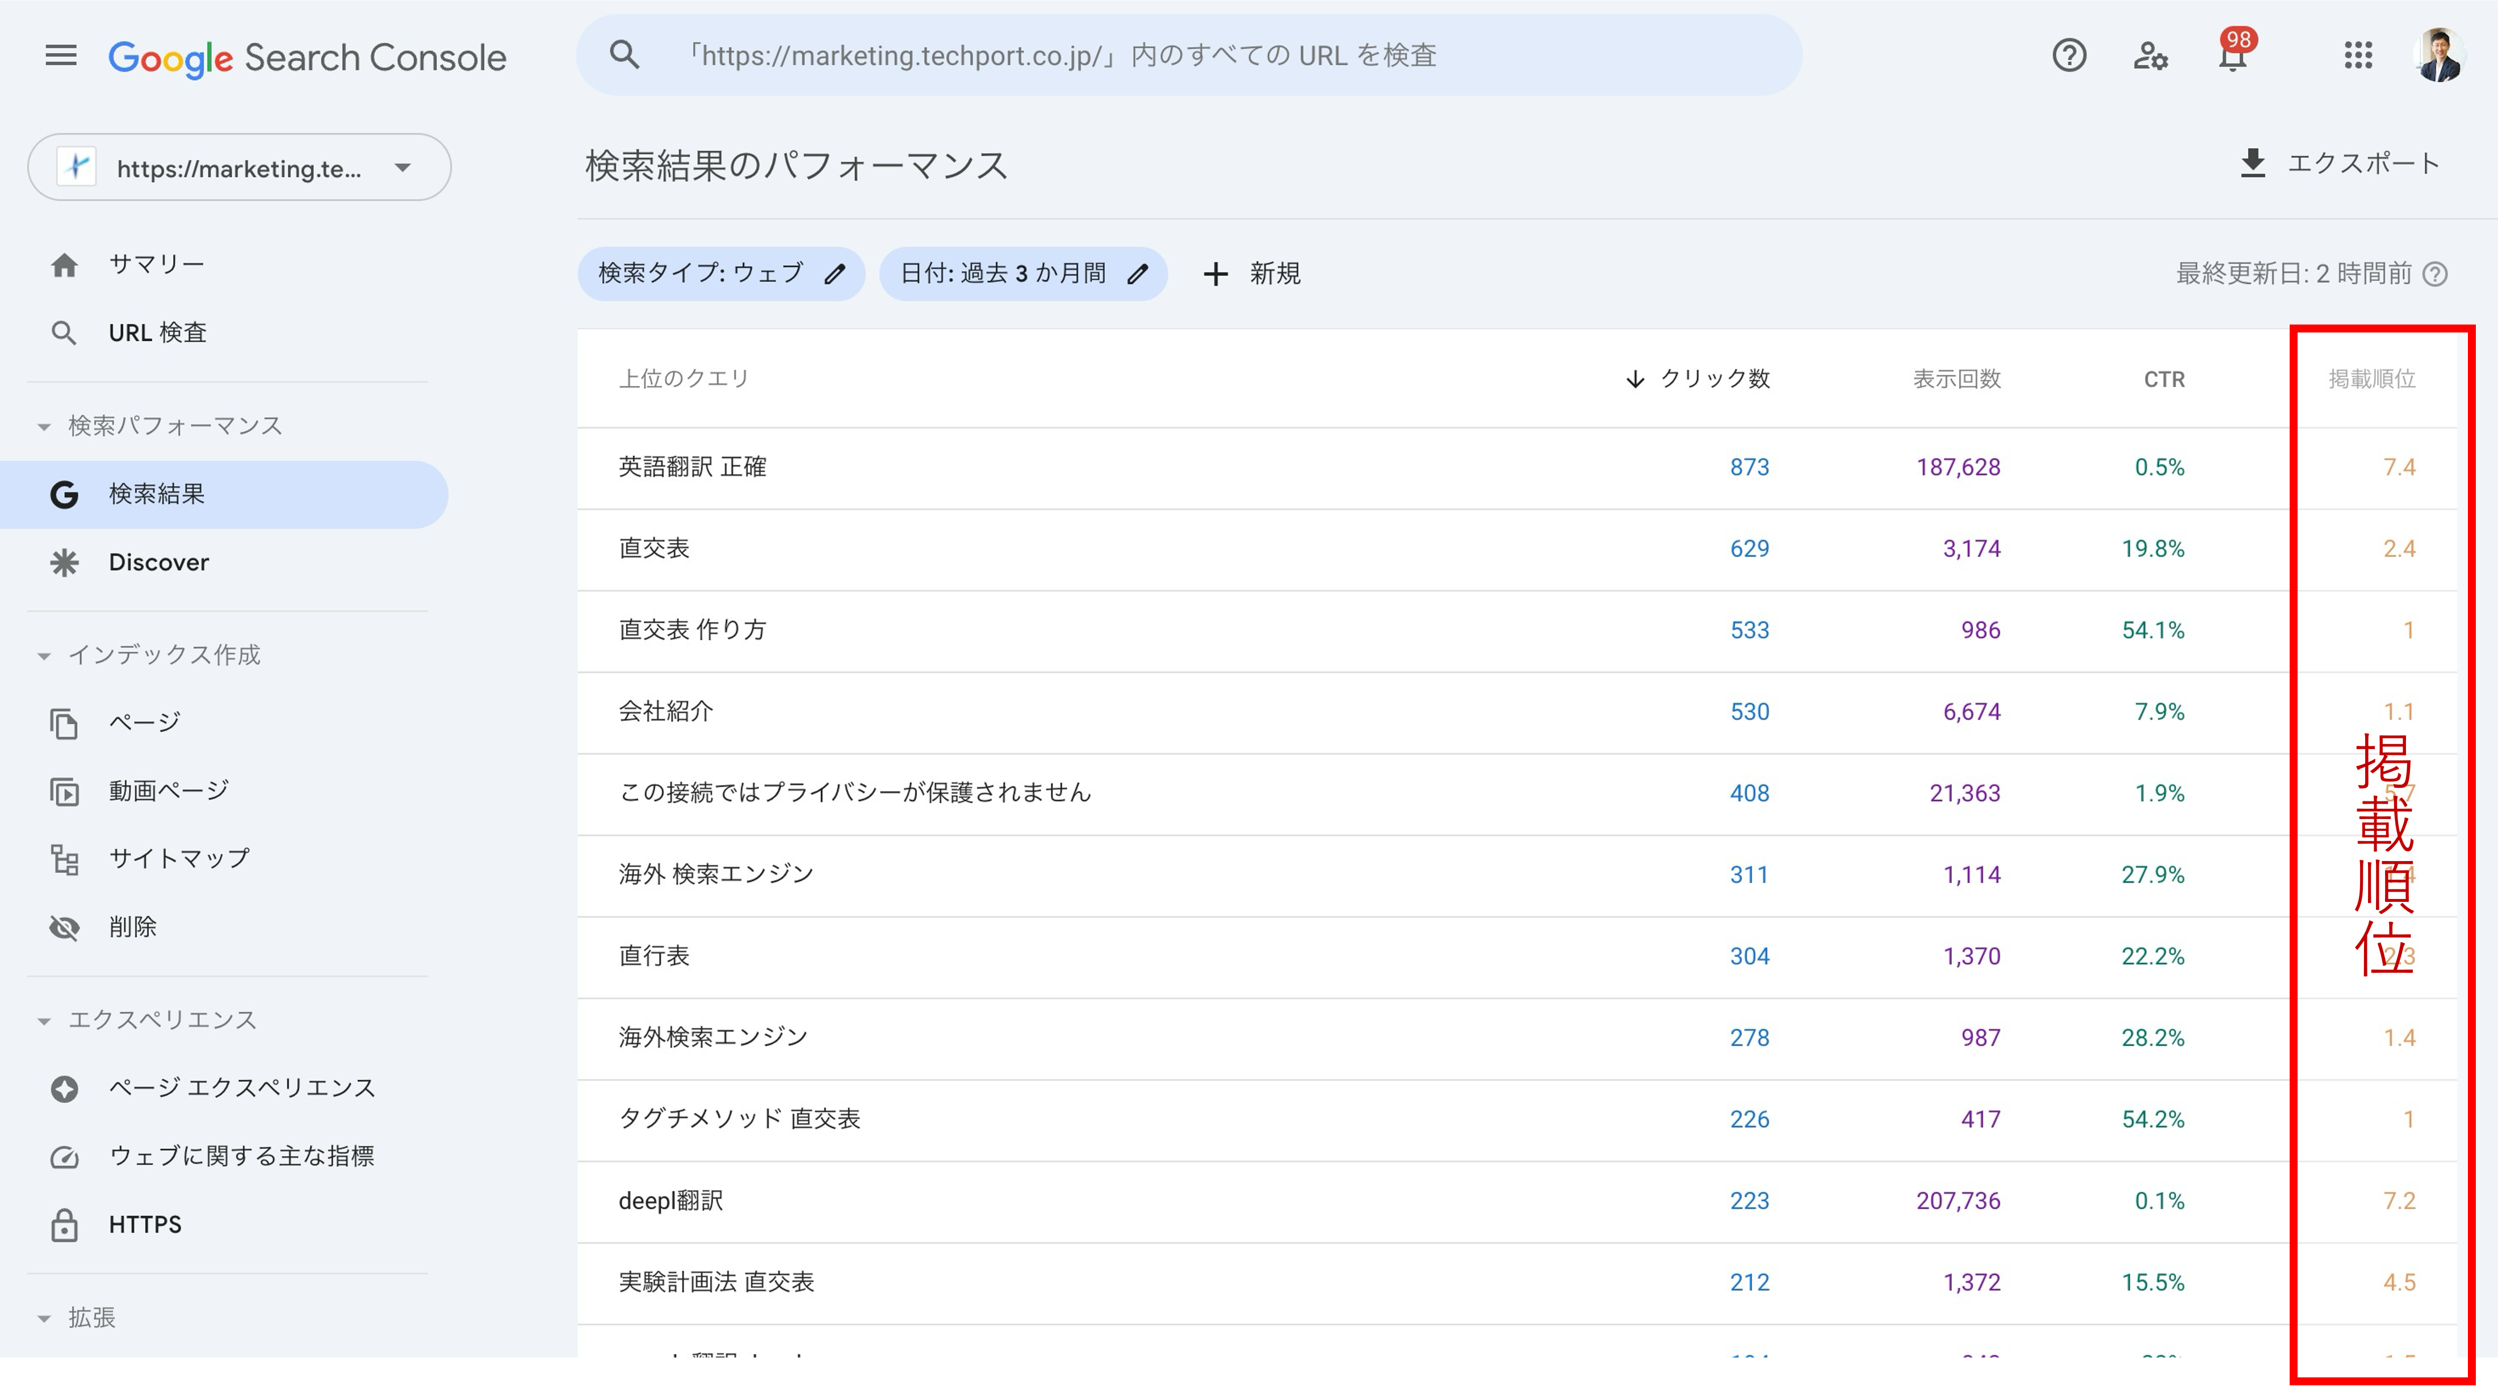Select the 直交表 作り方 query row

tap(1516, 631)
